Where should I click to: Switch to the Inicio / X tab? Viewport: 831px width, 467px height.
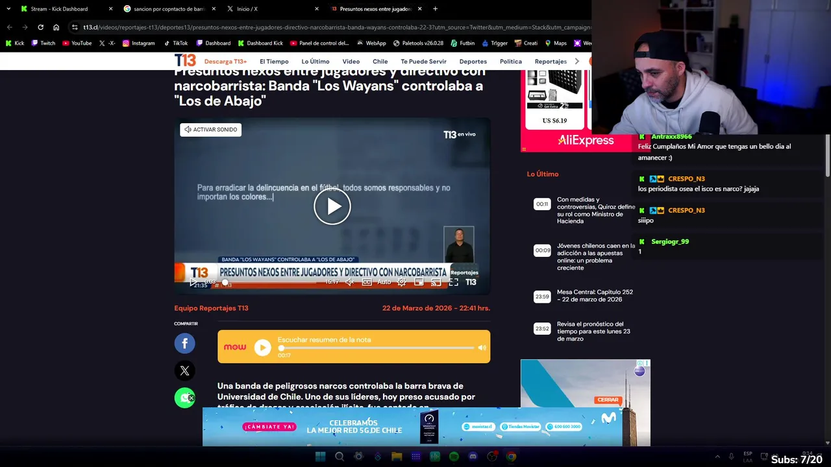[273, 9]
